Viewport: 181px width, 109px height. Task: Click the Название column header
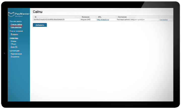(x=86, y=17)
